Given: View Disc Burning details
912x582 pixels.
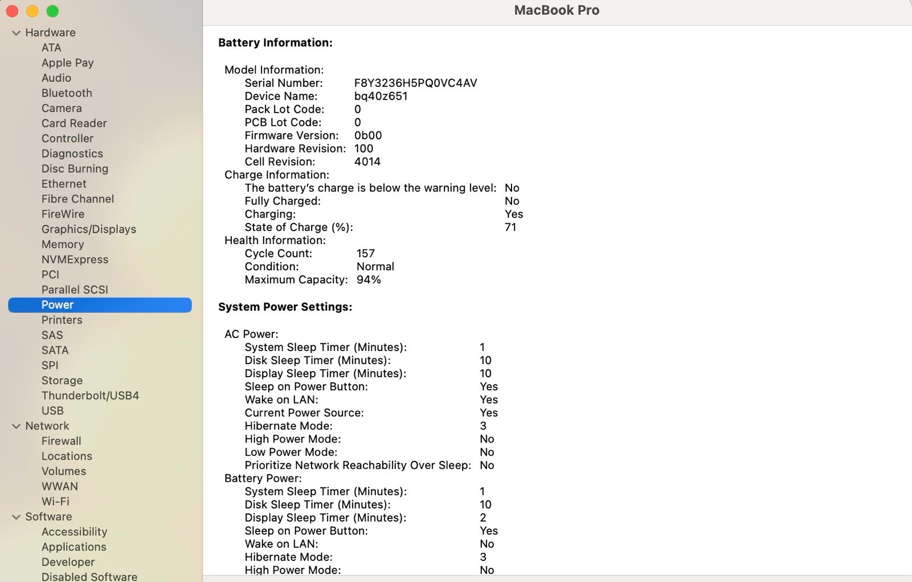Looking at the screenshot, I should [x=75, y=168].
